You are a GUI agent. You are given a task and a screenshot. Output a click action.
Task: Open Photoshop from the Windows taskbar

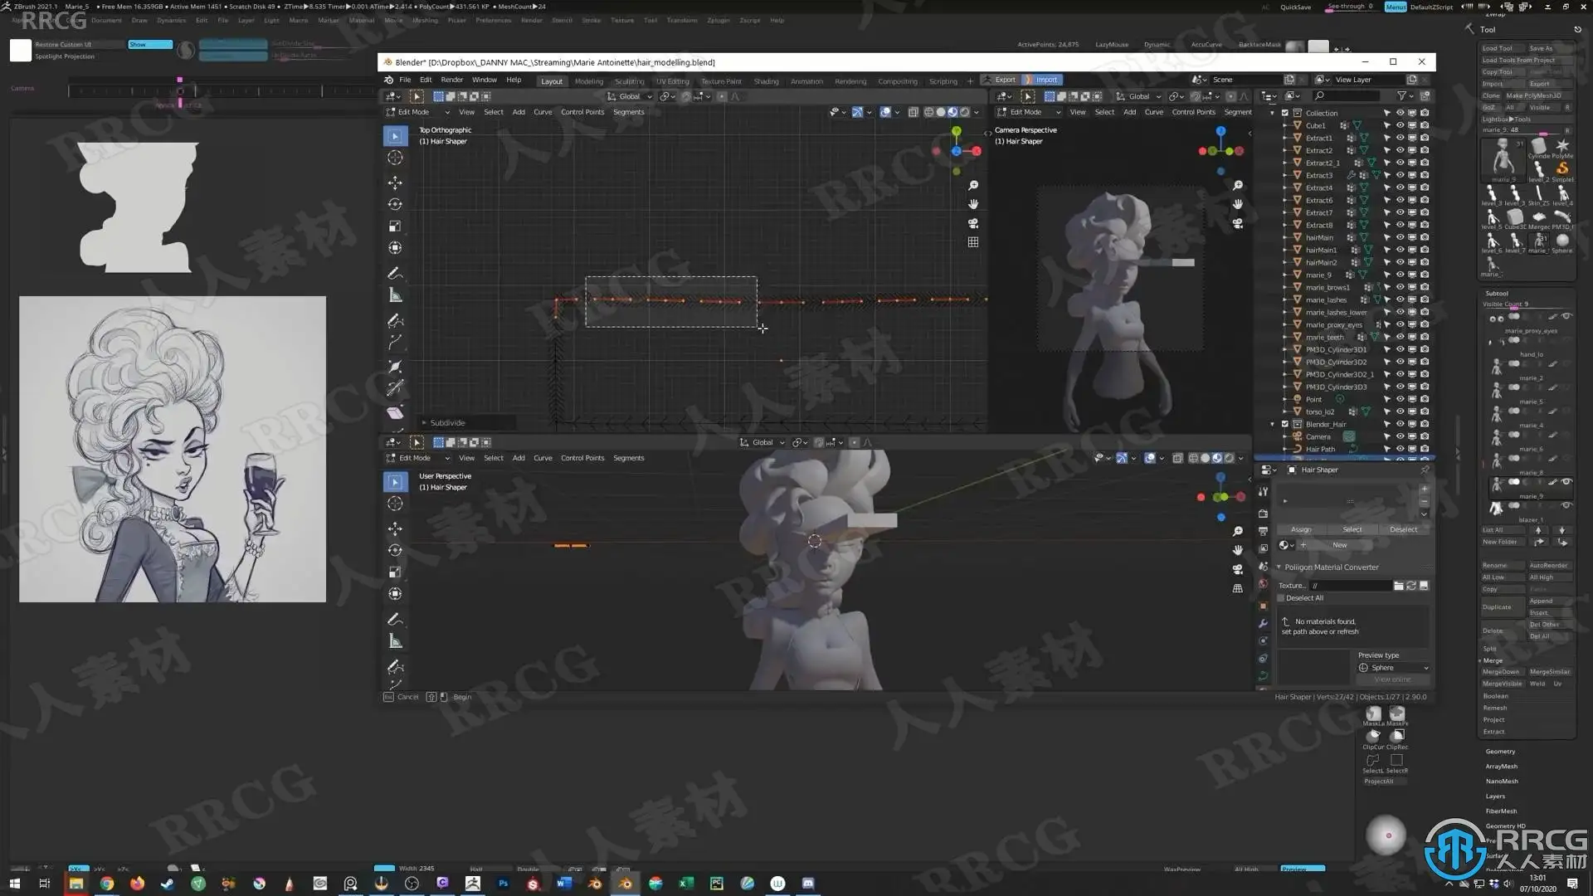pyautogui.click(x=503, y=884)
